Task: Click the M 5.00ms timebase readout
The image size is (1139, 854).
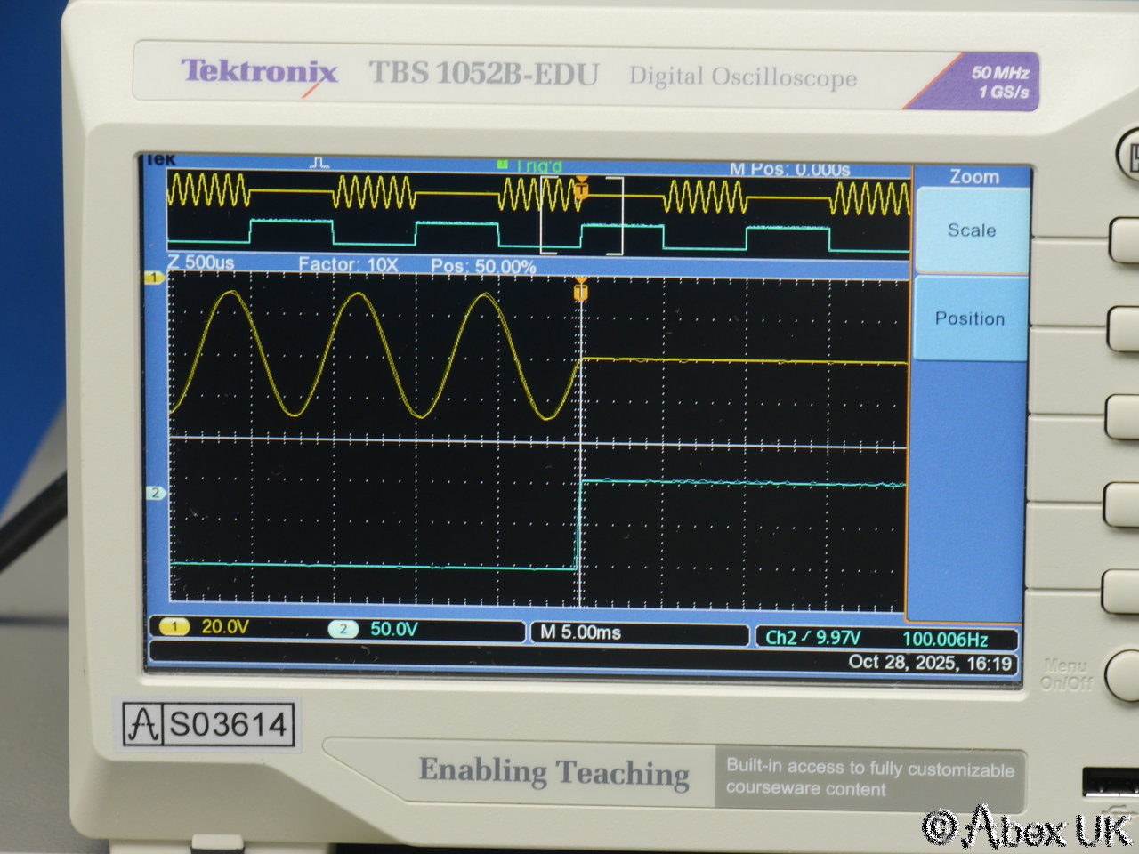Action: pyautogui.click(x=580, y=632)
